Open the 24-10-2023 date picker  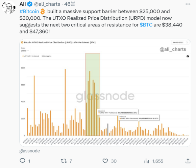point(180,42)
